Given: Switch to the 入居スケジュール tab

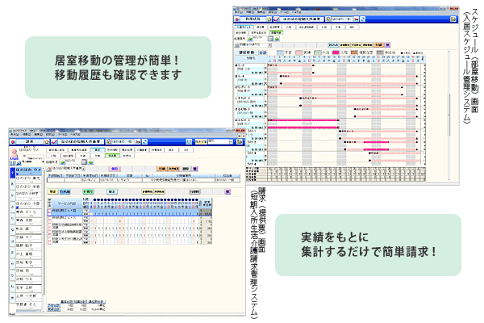Looking at the screenshot, I should 245,27.
